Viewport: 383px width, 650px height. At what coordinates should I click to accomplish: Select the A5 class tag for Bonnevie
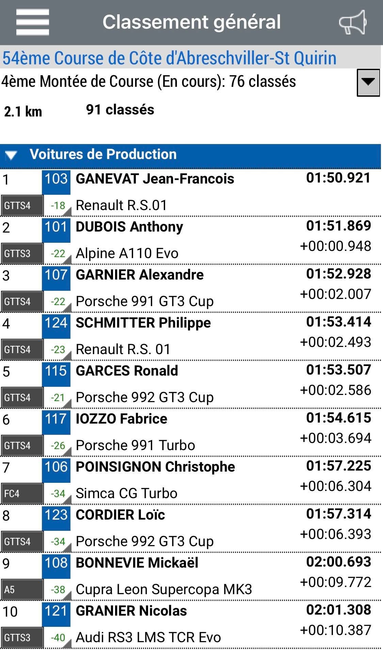tap(22, 590)
